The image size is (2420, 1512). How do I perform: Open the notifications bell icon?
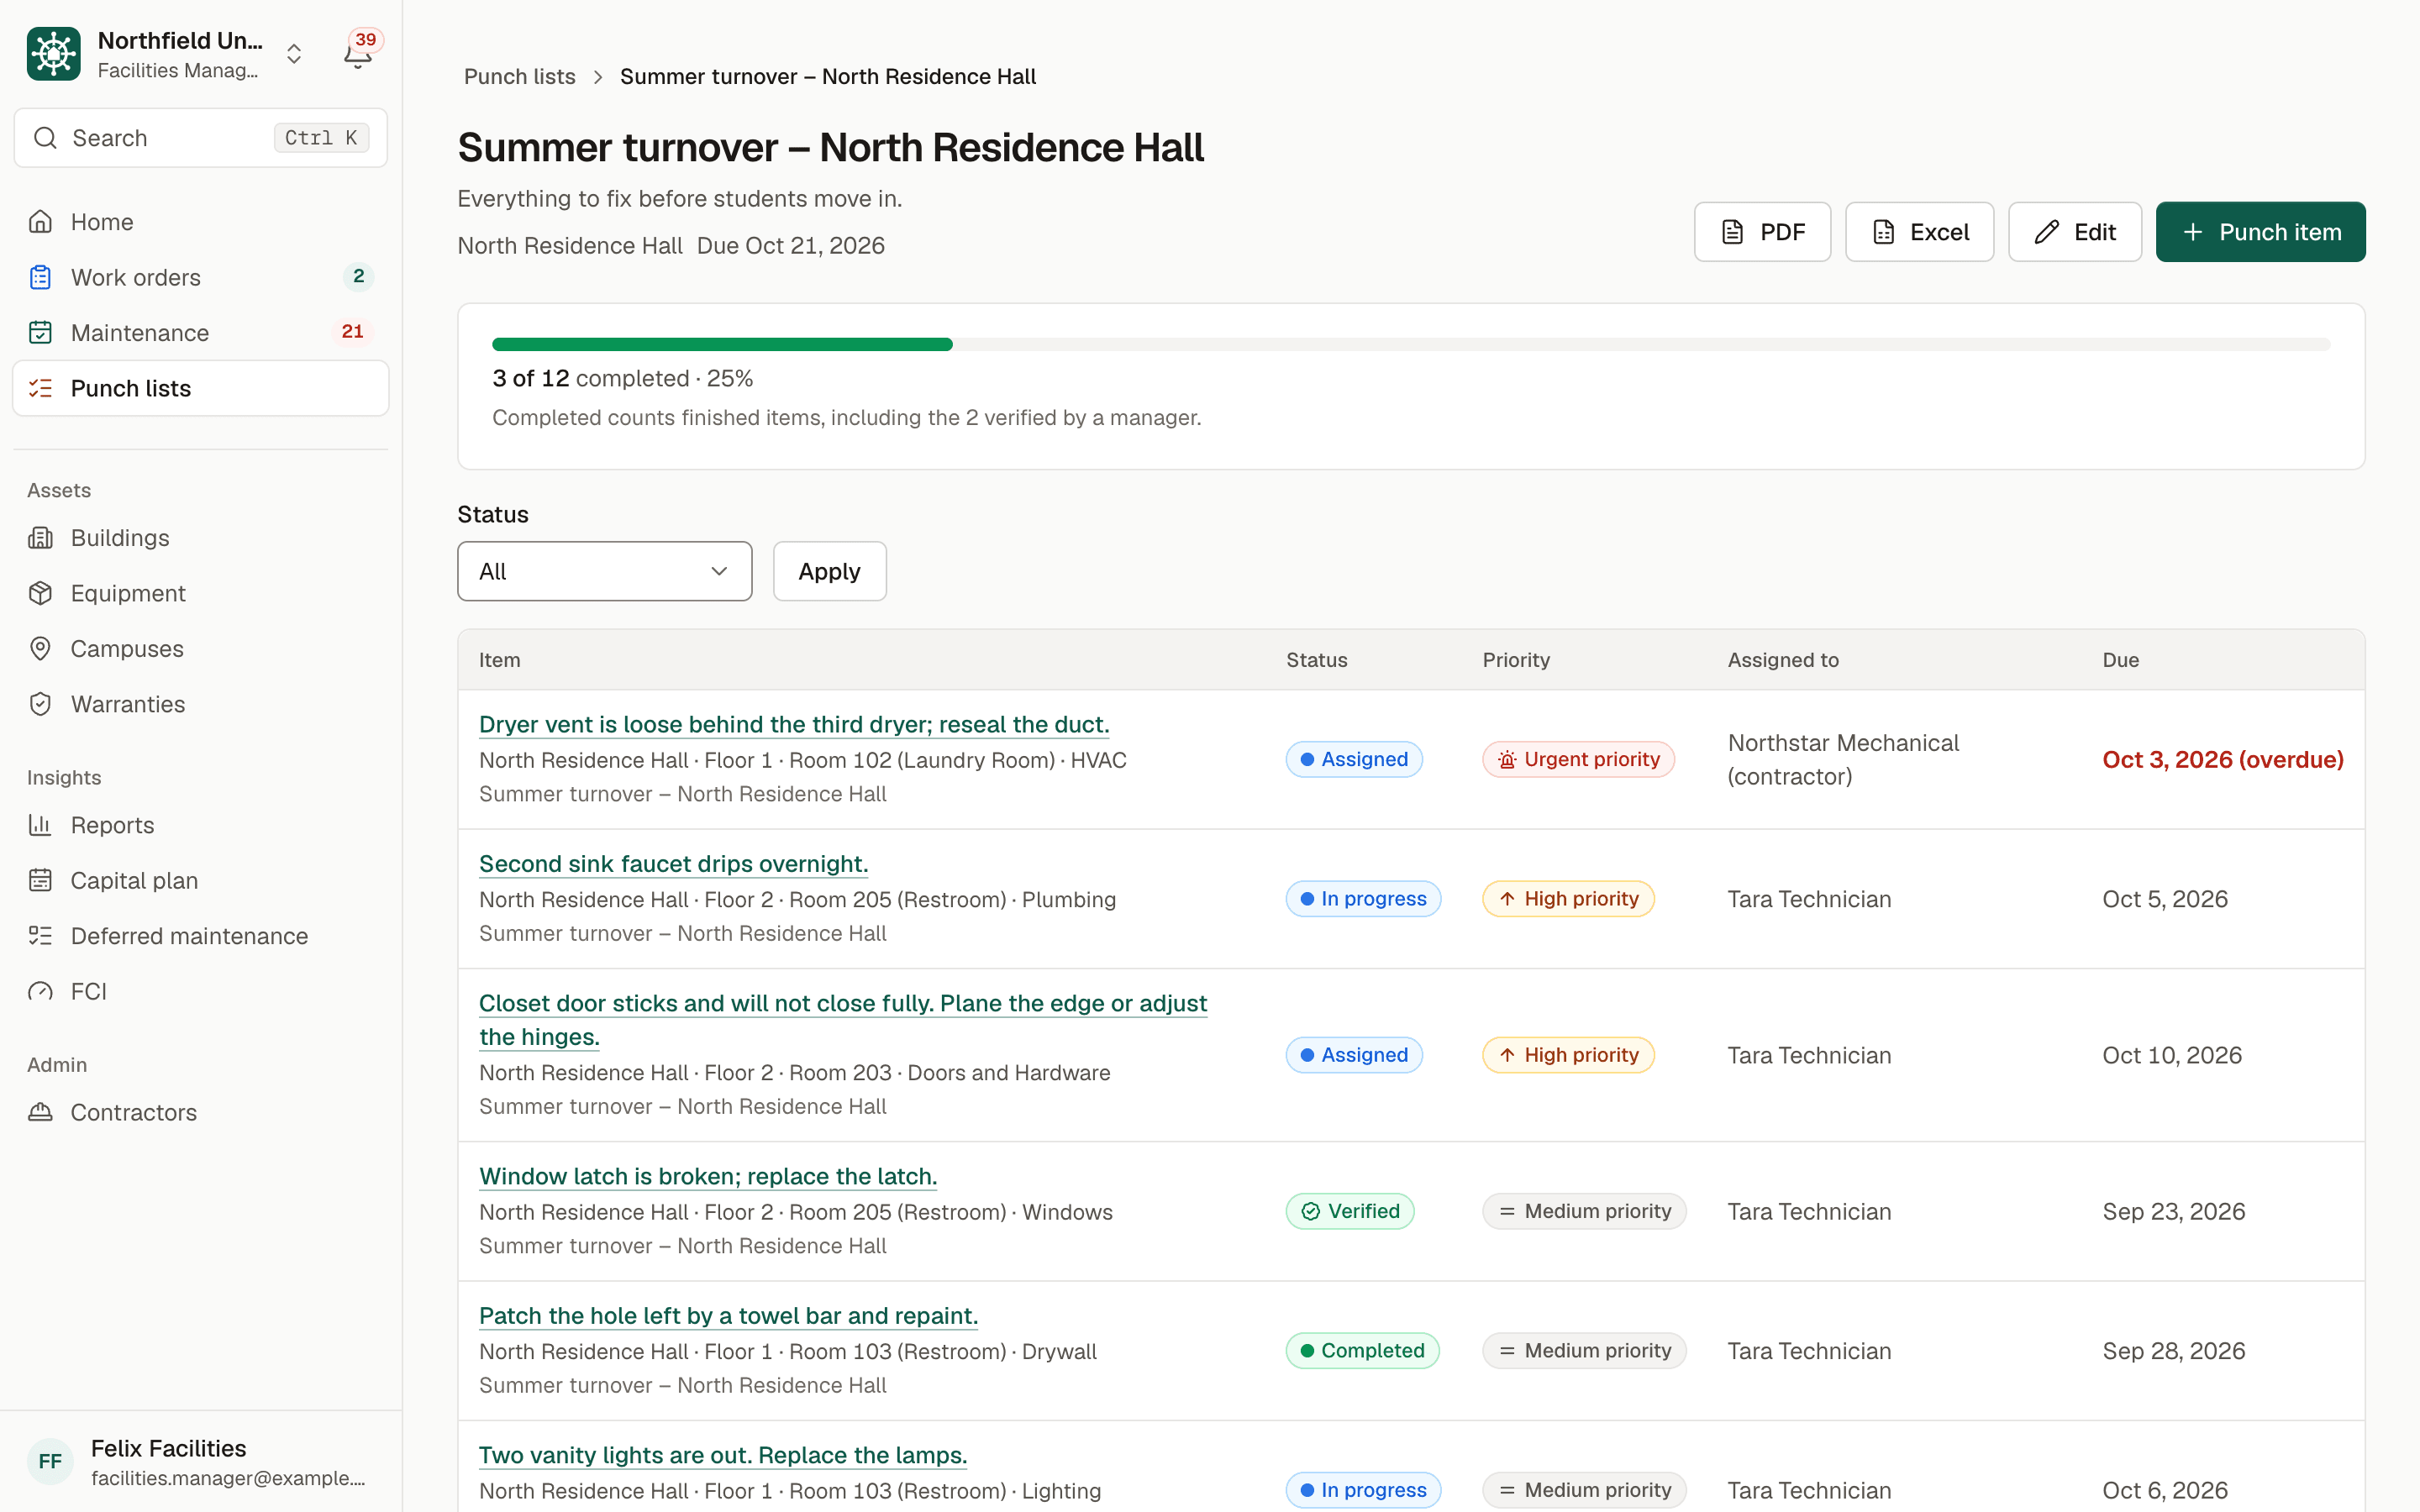pyautogui.click(x=357, y=54)
